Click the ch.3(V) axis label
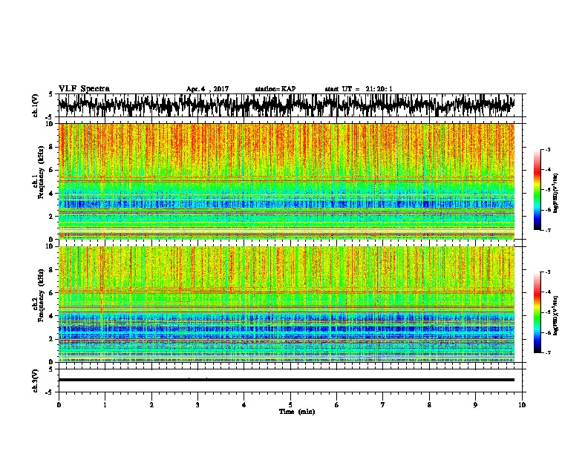 pos(36,381)
